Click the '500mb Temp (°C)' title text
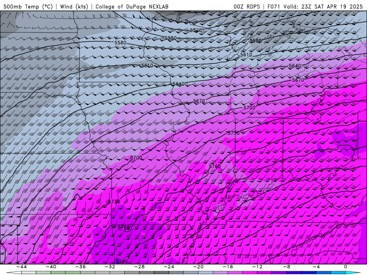Viewport: 367px width, 275px height. point(28,6)
